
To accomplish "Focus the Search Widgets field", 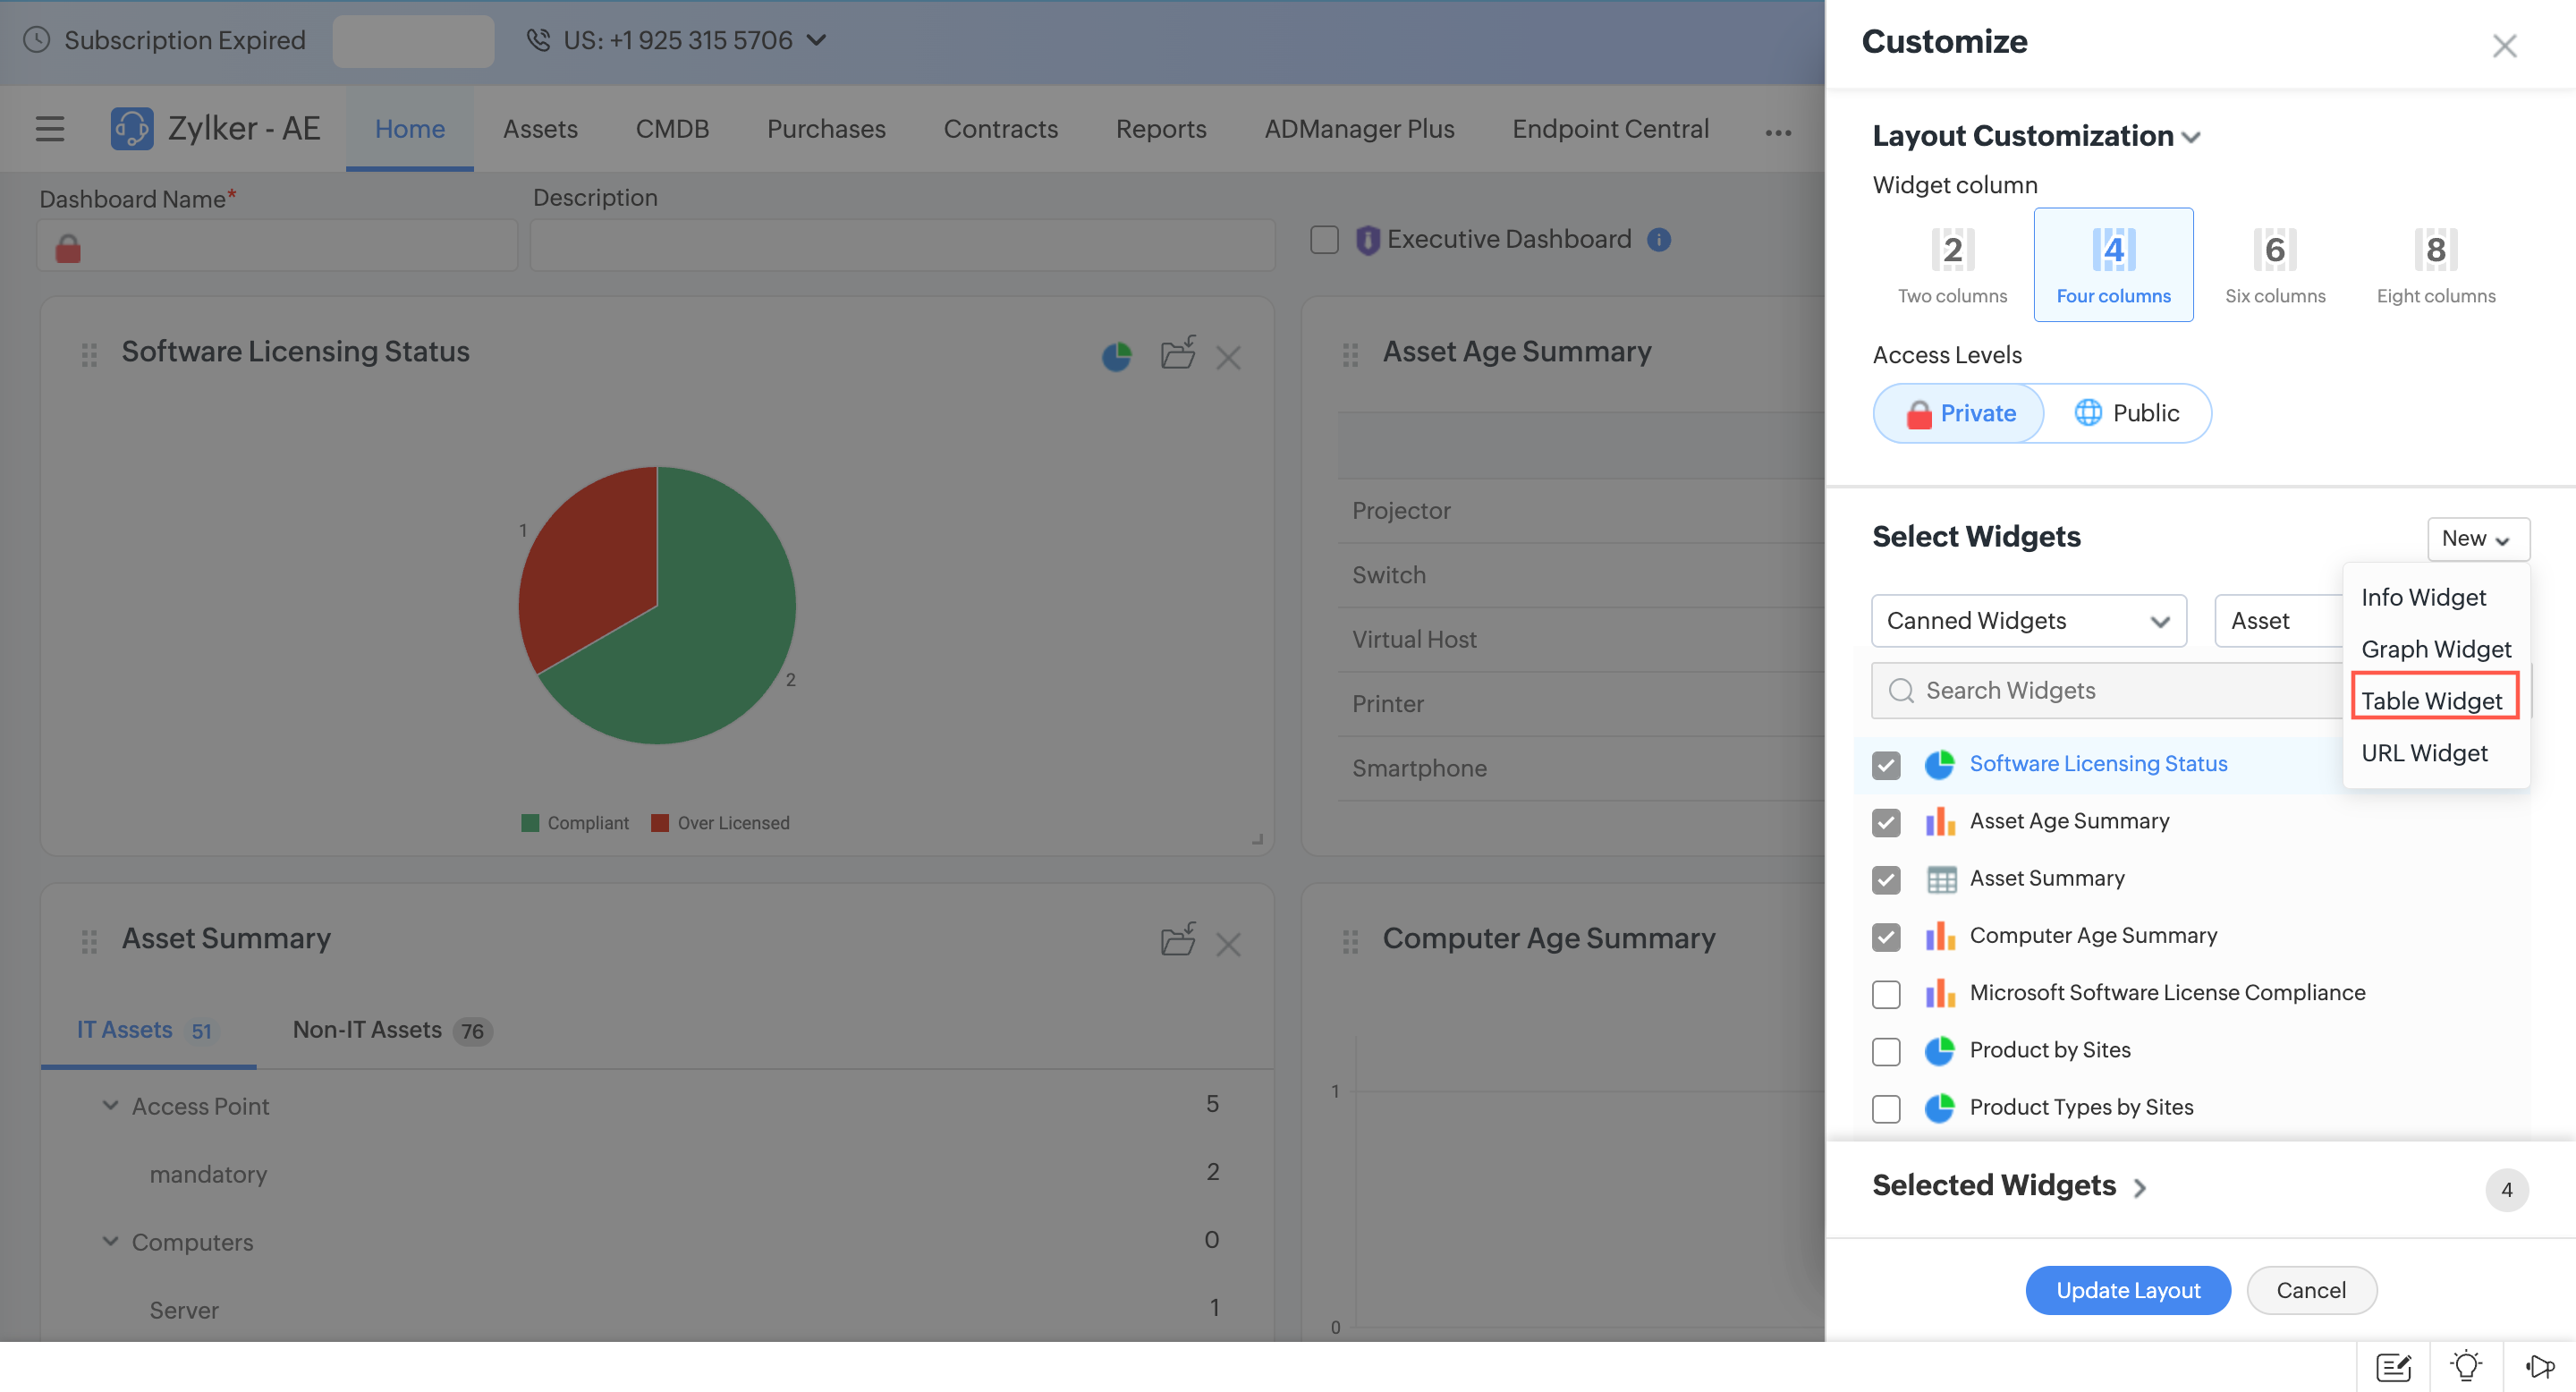I will 2106,690.
